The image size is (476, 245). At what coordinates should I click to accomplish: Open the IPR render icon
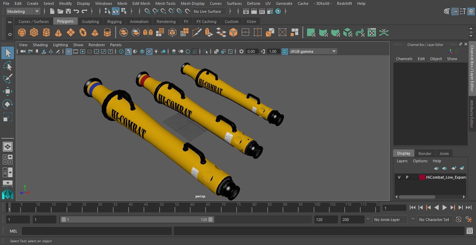[262, 11]
